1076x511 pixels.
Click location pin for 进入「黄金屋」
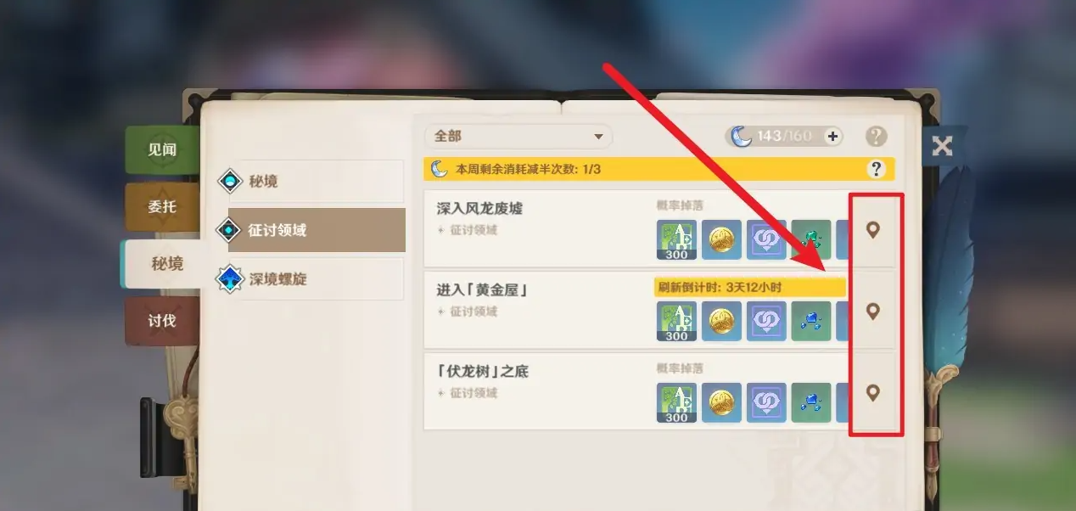pyautogui.click(x=872, y=311)
